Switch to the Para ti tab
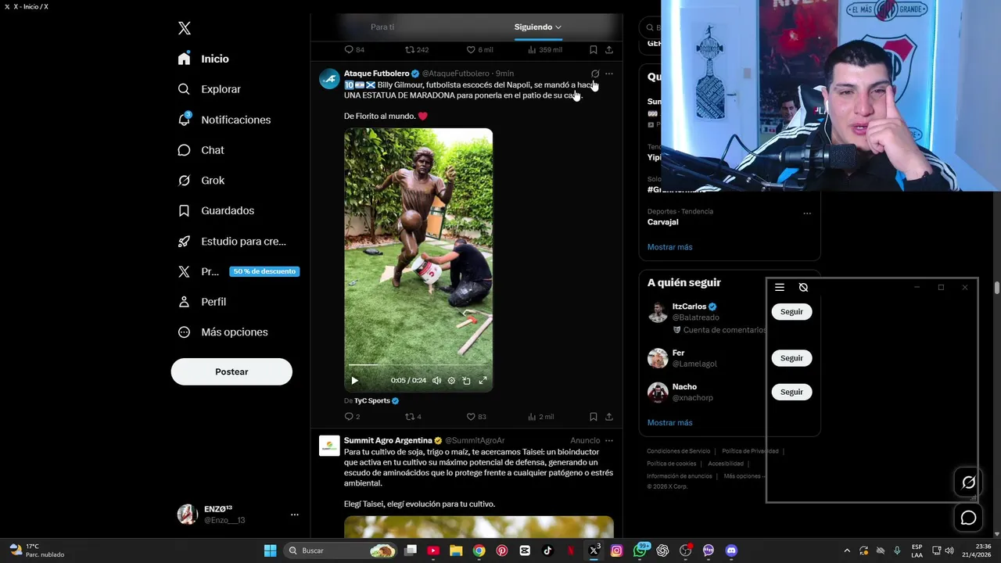1001x563 pixels. pos(382,27)
